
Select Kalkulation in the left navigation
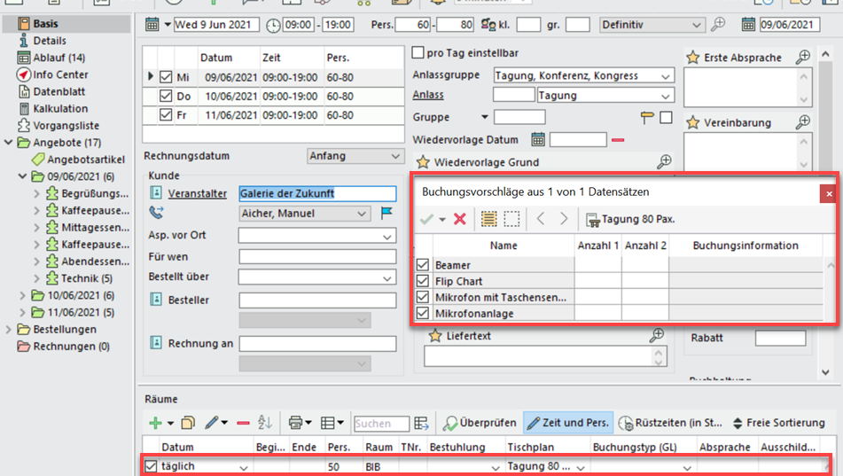click(60, 108)
